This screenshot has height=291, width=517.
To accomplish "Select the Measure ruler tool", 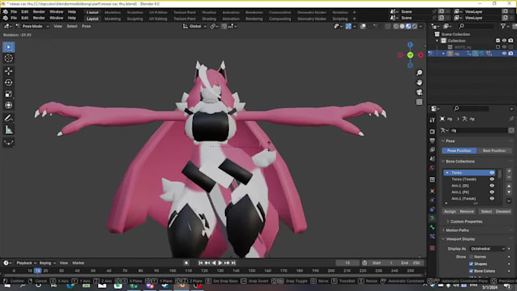I will pyautogui.click(x=8, y=130).
